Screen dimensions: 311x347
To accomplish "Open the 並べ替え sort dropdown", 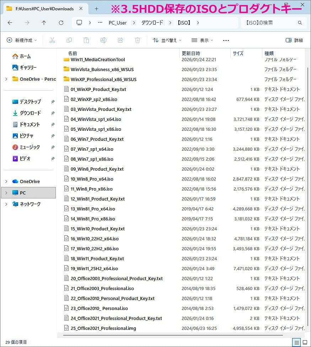I will tap(167, 41).
